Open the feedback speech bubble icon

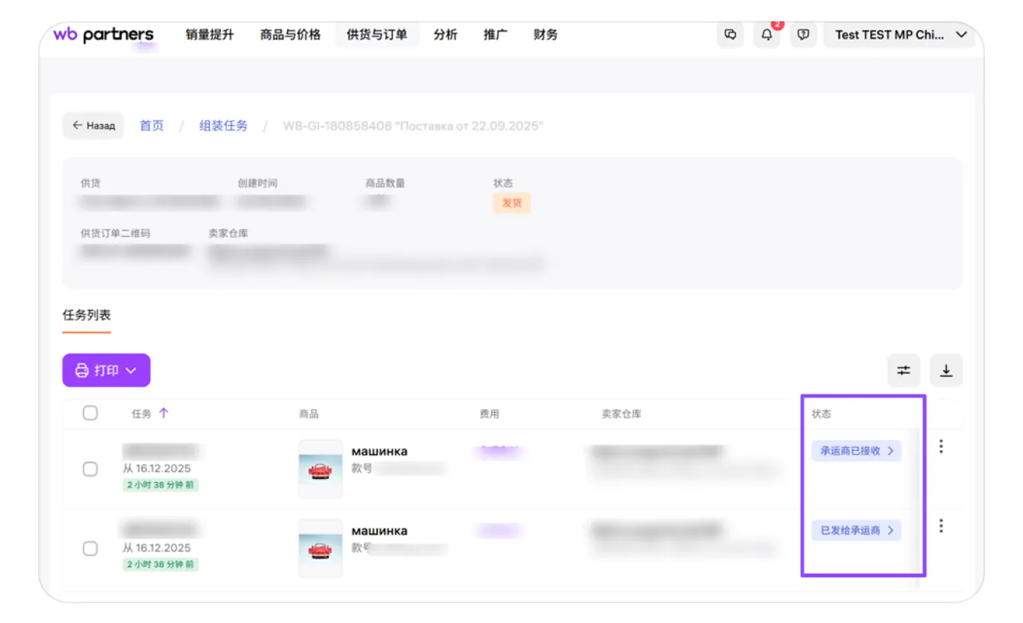[x=803, y=34]
